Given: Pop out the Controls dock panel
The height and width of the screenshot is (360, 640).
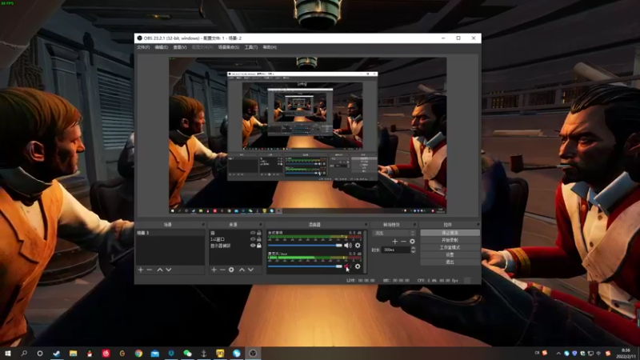Looking at the screenshot, I should coord(478,225).
